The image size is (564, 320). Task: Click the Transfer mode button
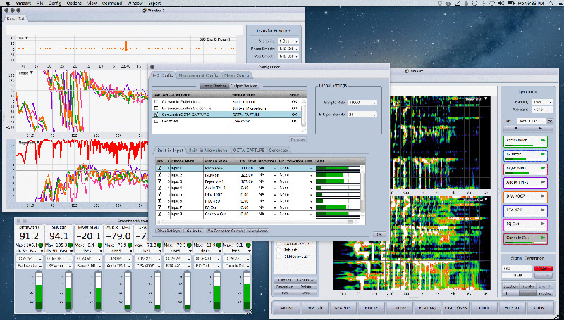click(x=528, y=286)
